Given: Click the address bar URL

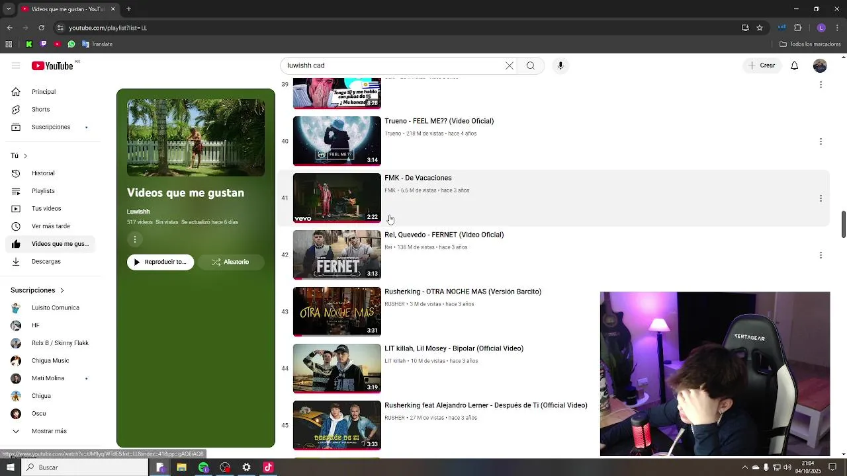Looking at the screenshot, I should 108,28.
